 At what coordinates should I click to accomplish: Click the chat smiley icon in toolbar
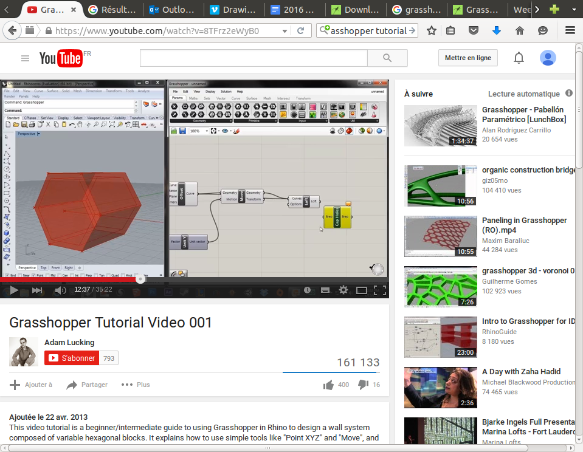tap(543, 30)
